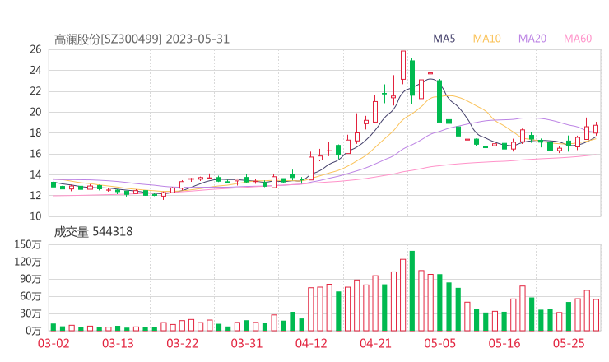Click the tallest green volume bar near 140万
Image resolution: width=609 pixels, height=362 pixels.
412,291
